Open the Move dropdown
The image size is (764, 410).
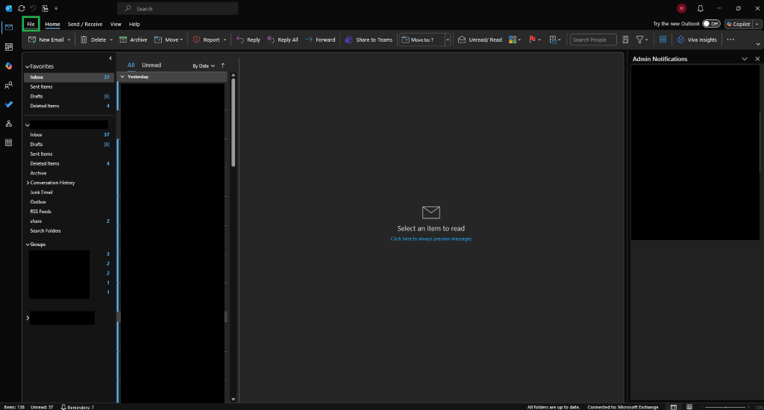[x=169, y=40]
